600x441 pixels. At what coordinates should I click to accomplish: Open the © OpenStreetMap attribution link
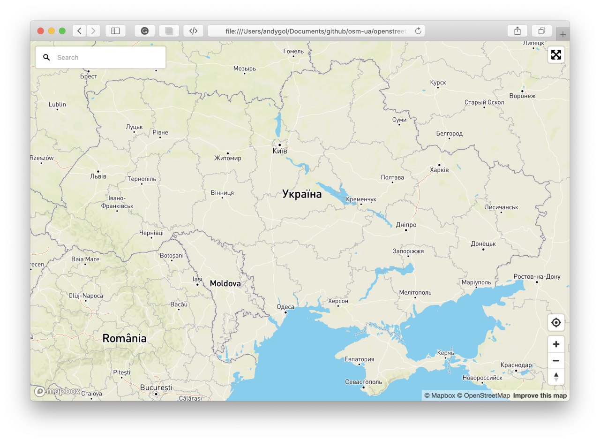click(x=484, y=395)
